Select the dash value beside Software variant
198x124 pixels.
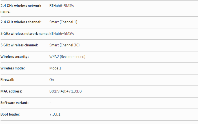tap(50, 103)
